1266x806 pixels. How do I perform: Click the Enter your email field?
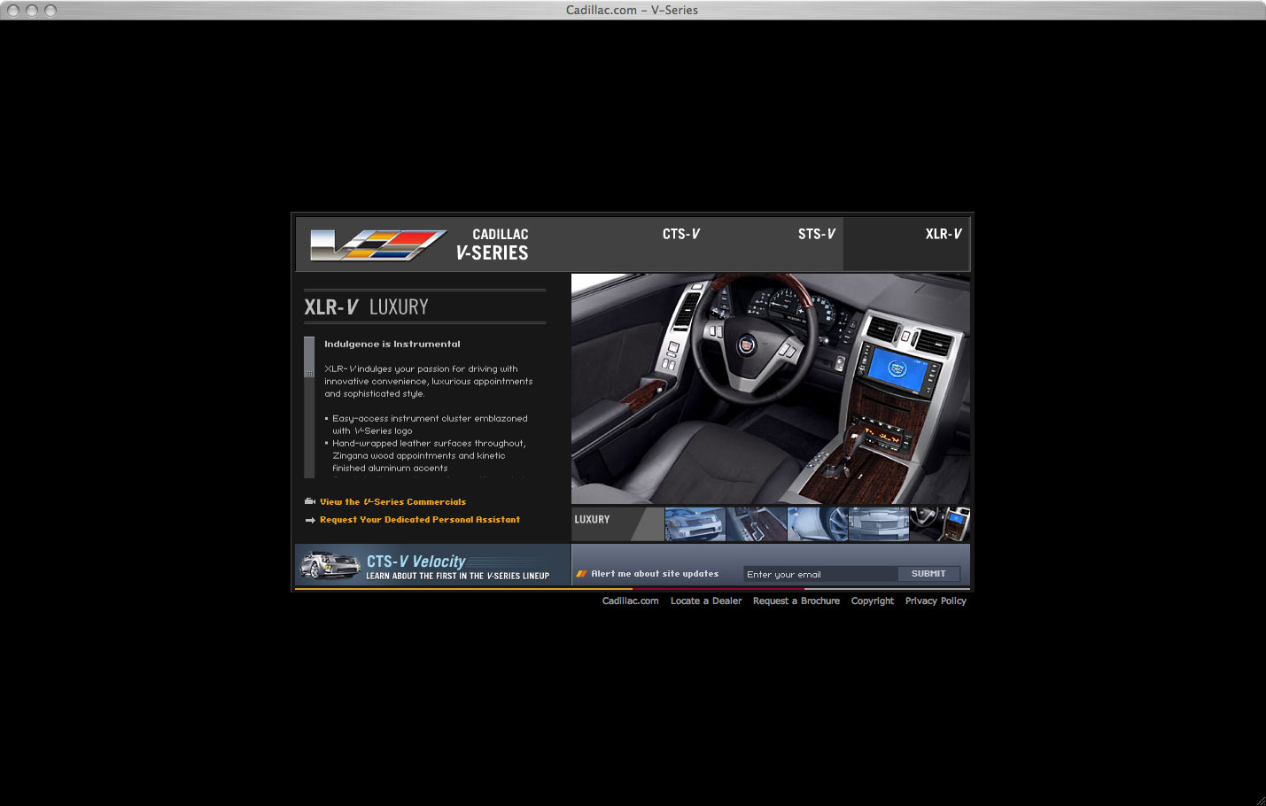click(820, 574)
